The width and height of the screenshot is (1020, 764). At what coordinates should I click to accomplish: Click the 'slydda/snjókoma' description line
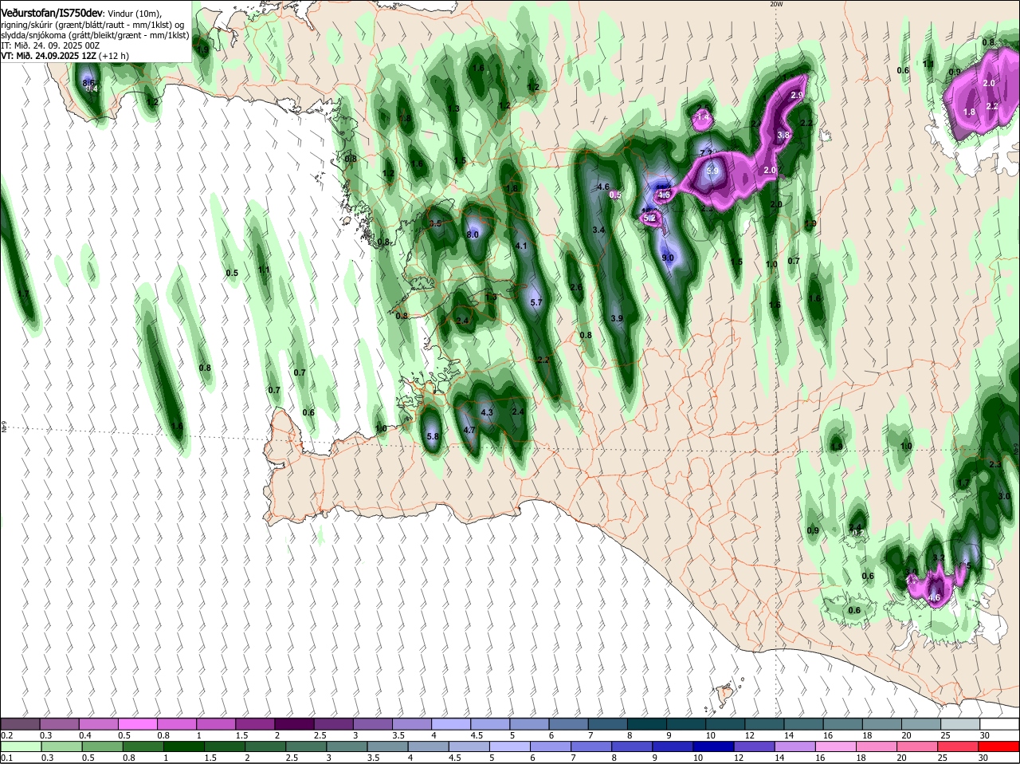click(x=95, y=35)
